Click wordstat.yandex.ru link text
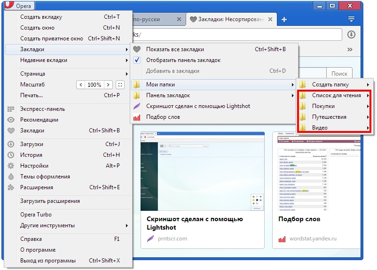This screenshot has height=270, width=377. [x=313, y=239]
